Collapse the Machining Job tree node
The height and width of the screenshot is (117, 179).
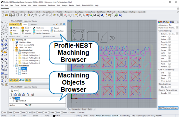coord(10,40)
